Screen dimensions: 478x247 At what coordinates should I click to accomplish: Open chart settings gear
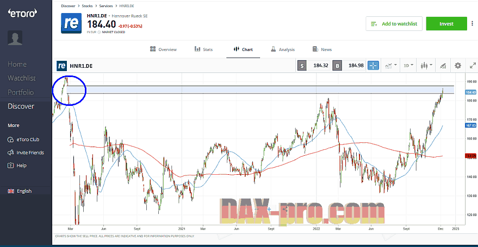click(457, 65)
